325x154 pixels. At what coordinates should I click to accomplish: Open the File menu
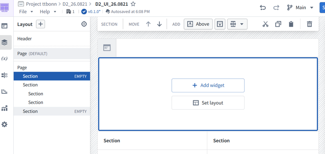pos(26,12)
